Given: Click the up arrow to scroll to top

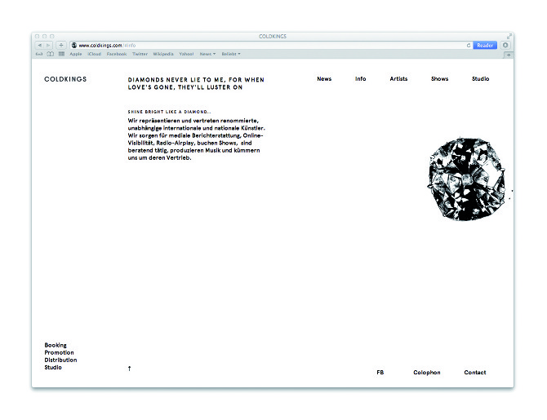Looking at the screenshot, I should [x=129, y=369].
